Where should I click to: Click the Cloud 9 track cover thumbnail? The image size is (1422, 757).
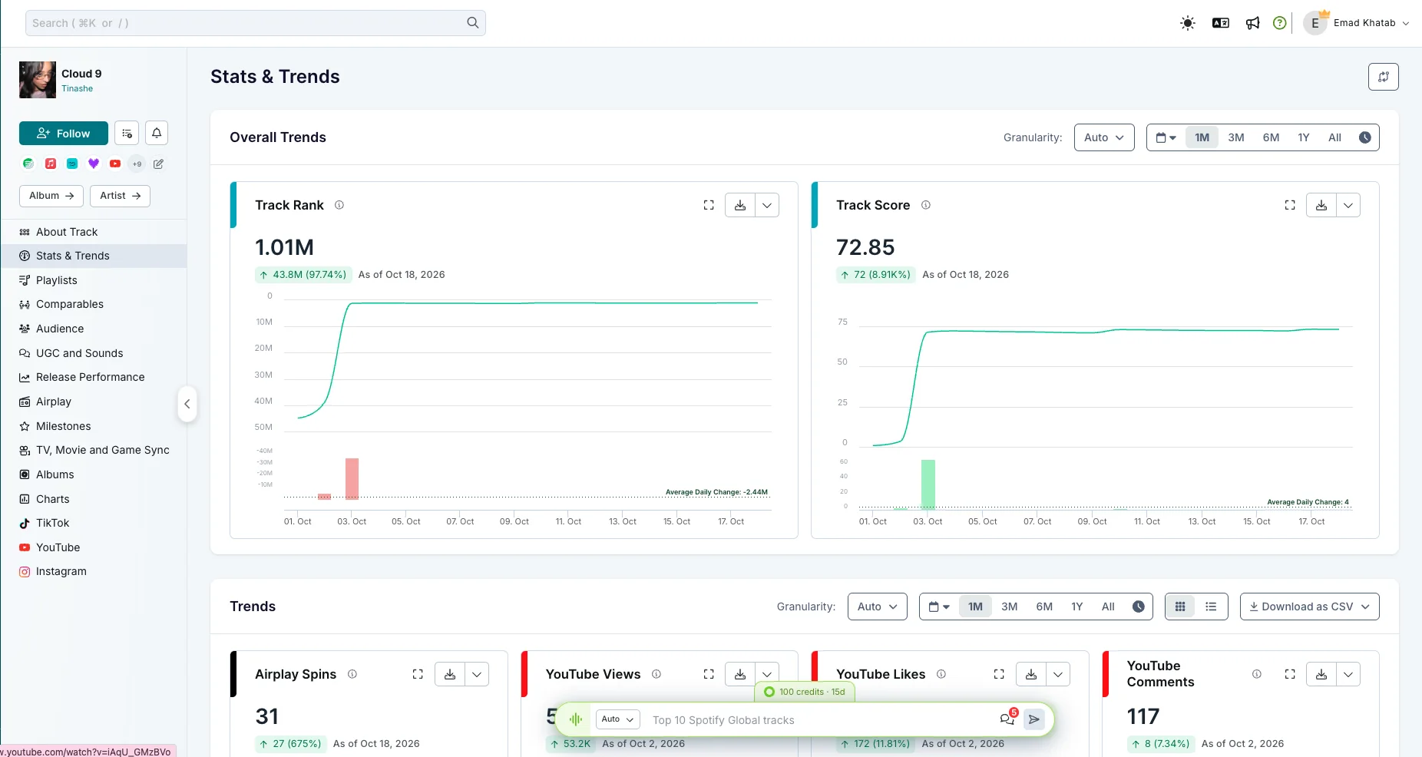point(38,80)
